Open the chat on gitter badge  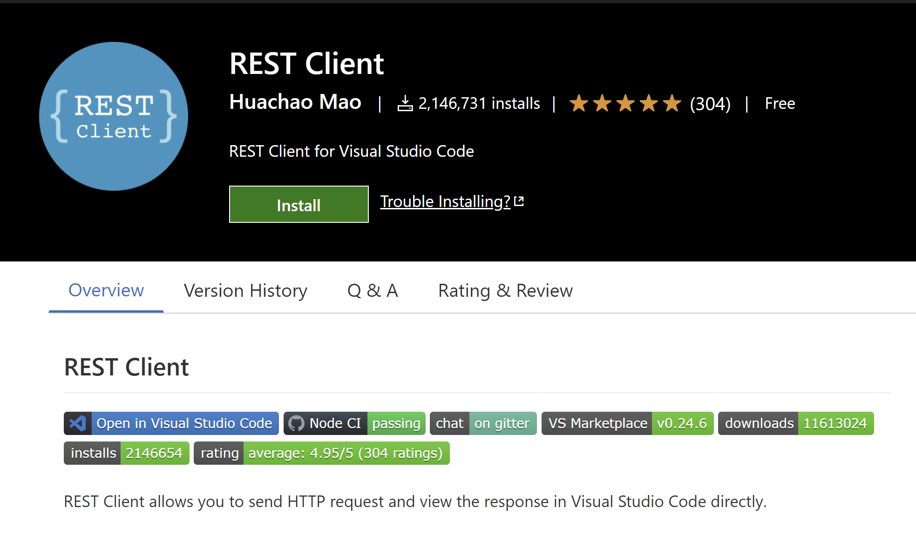pos(483,423)
